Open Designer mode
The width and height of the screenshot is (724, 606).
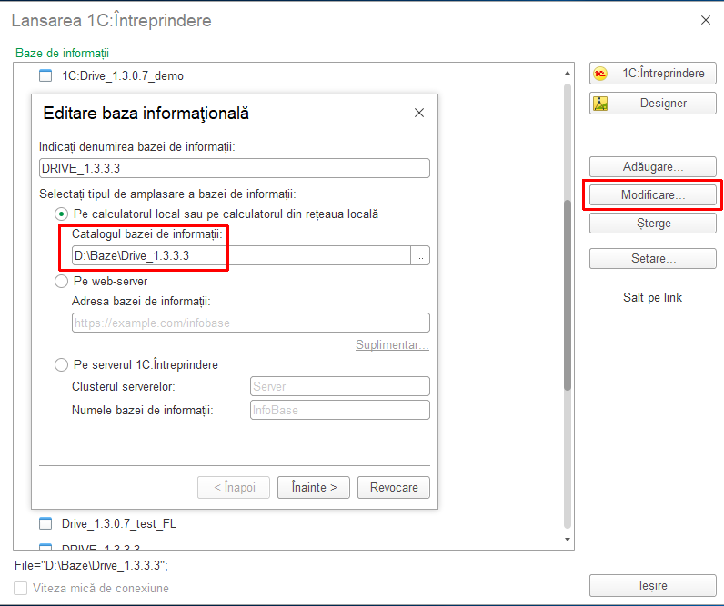pyautogui.click(x=652, y=104)
